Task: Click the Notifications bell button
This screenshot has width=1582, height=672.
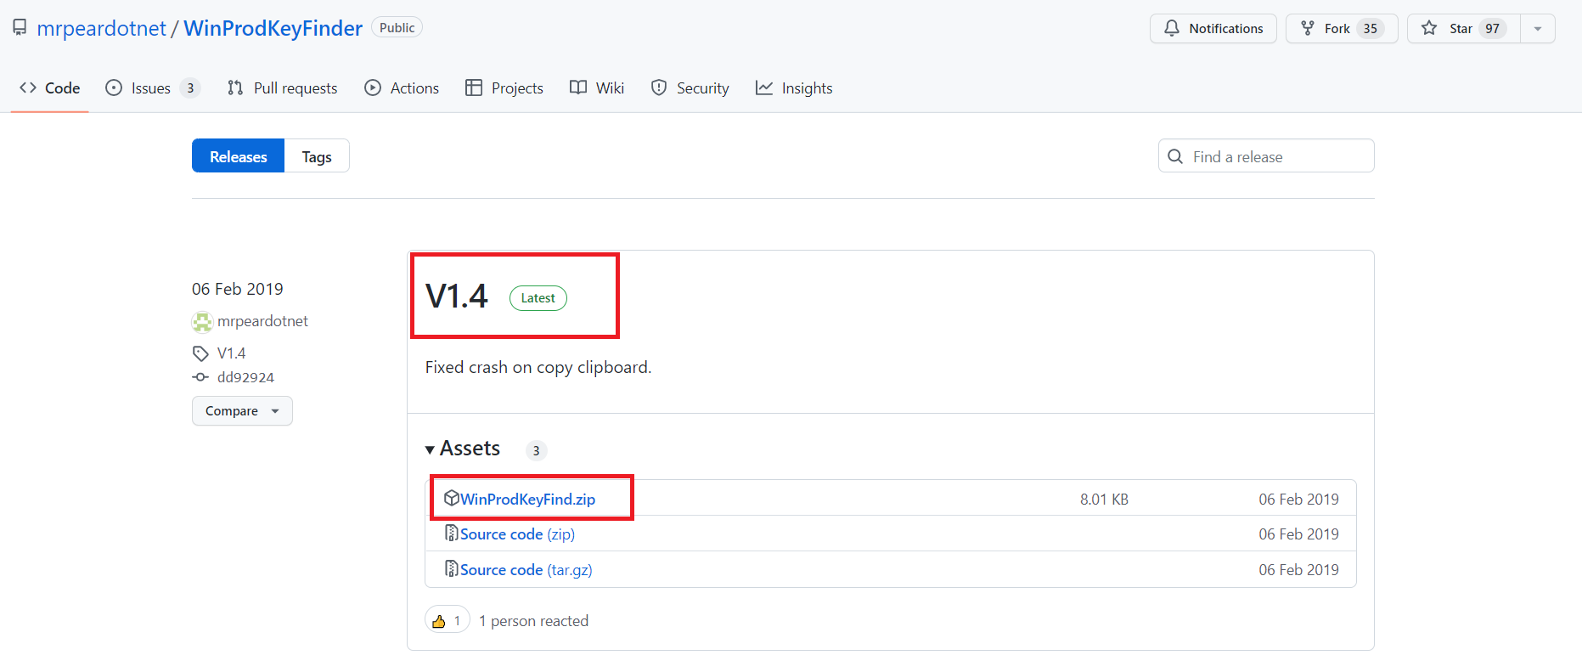Action: pyautogui.click(x=1213, y=28)
